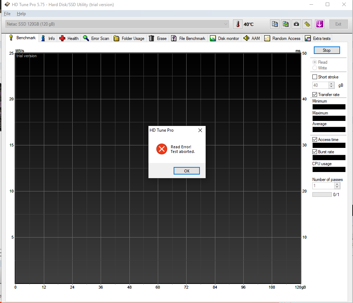Switch to the Benchmark tab
353x303 pixels.
[x=22, y=38]
